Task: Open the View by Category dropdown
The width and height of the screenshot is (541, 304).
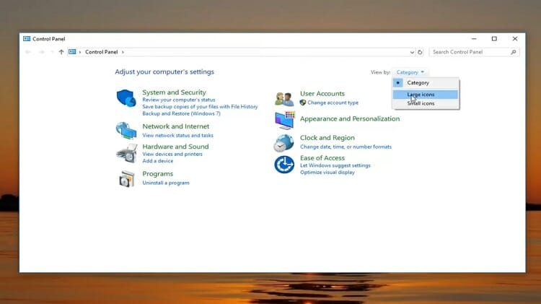Action: pos(410,72)
